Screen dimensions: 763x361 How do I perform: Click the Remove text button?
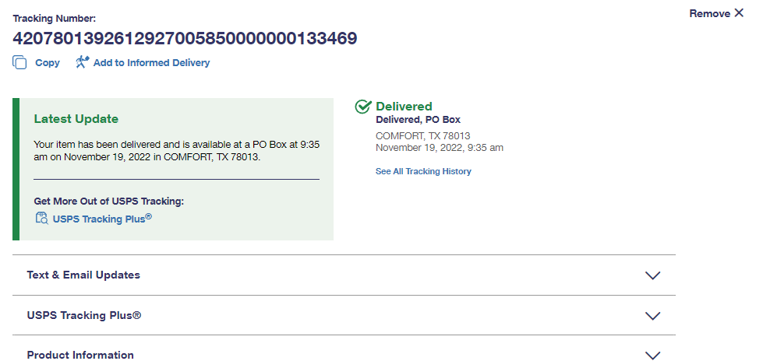click(x=709, y=13)
